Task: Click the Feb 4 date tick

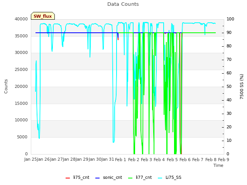Action: (x=159, y=160)
